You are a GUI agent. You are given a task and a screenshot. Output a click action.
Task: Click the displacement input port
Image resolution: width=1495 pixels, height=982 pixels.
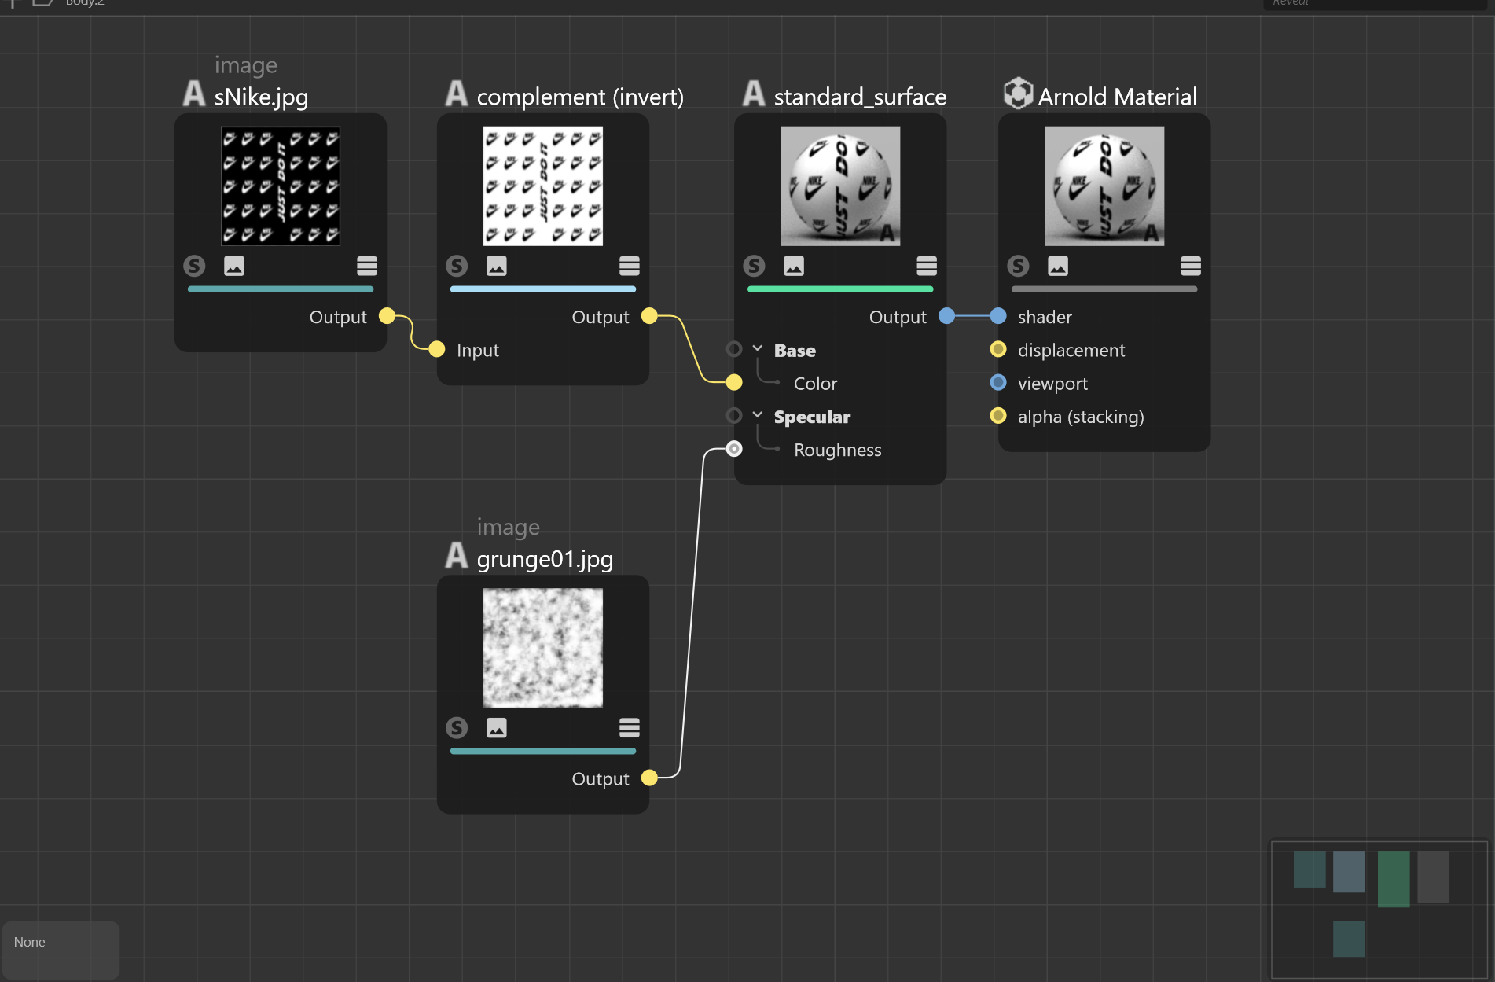[x=998, y=349]
